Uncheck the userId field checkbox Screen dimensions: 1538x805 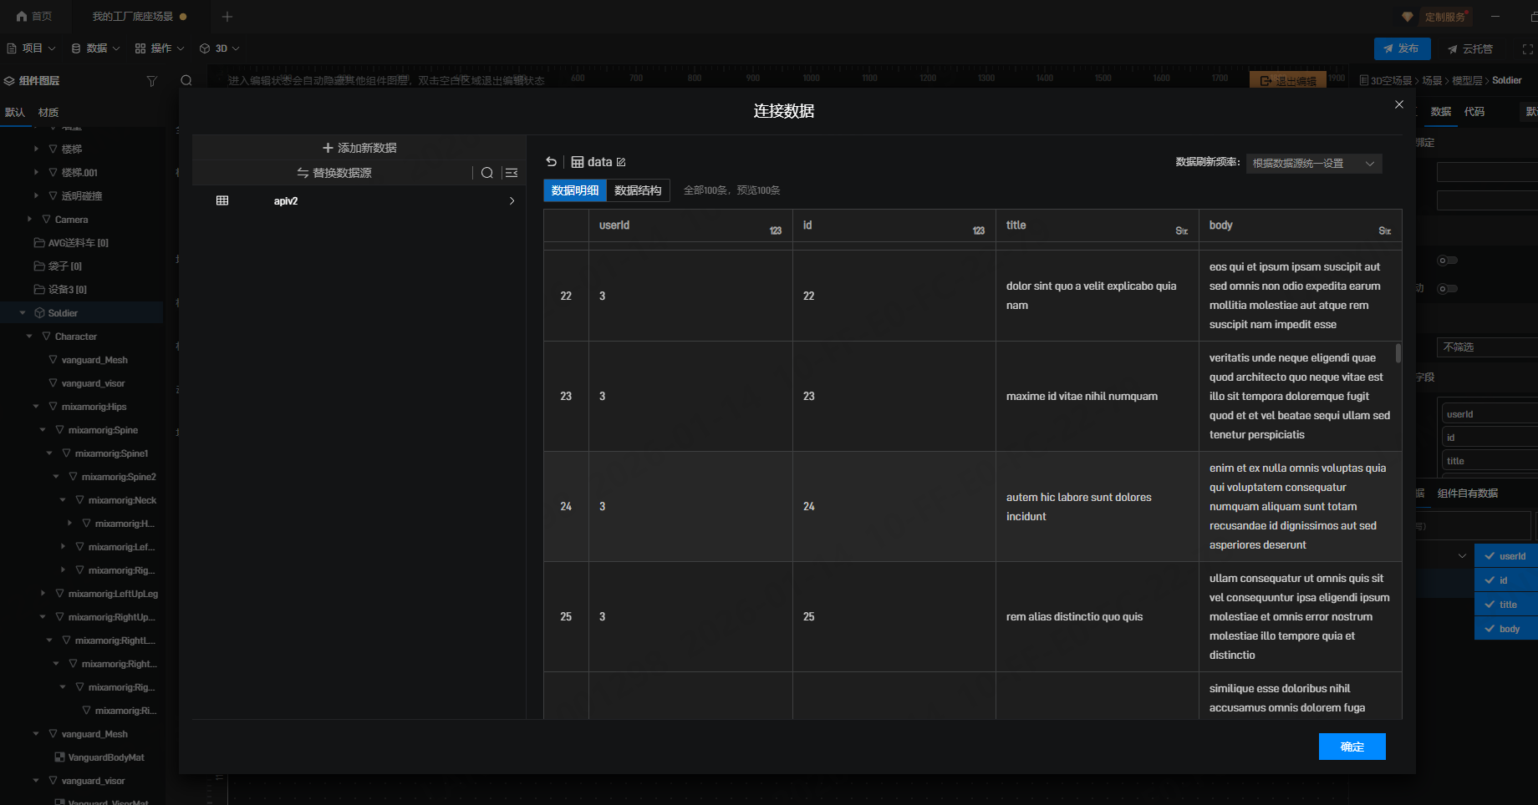pos(1490,556)
